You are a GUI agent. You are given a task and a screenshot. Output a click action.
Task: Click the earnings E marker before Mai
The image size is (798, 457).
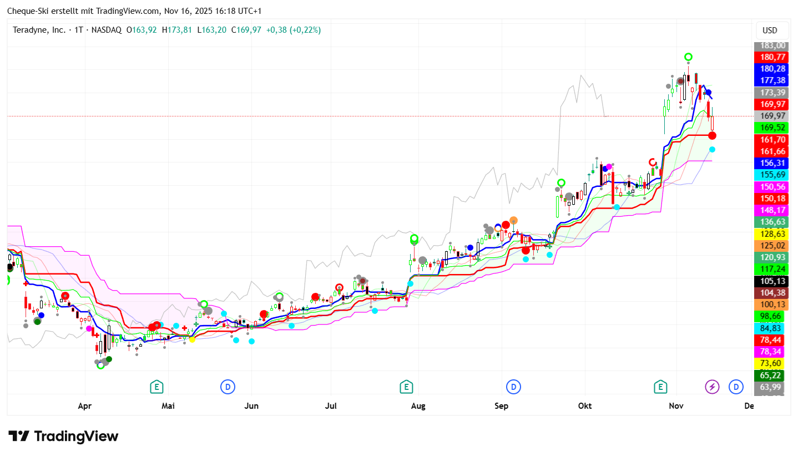(x=157, y=387)
